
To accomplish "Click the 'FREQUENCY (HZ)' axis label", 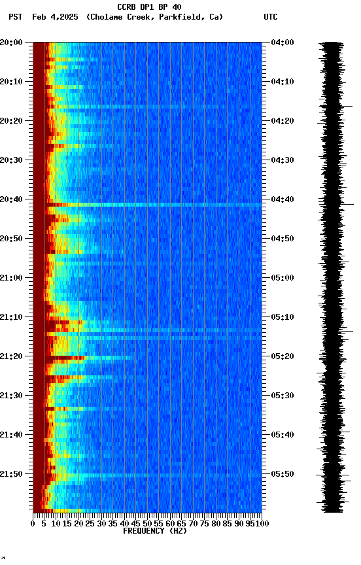I will 155,531.
